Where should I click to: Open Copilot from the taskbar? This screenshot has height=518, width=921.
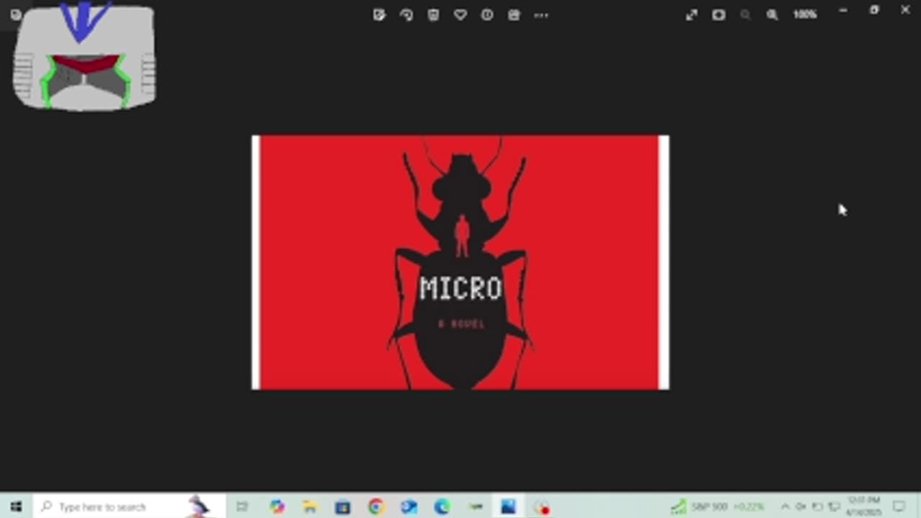click(277, 506)
